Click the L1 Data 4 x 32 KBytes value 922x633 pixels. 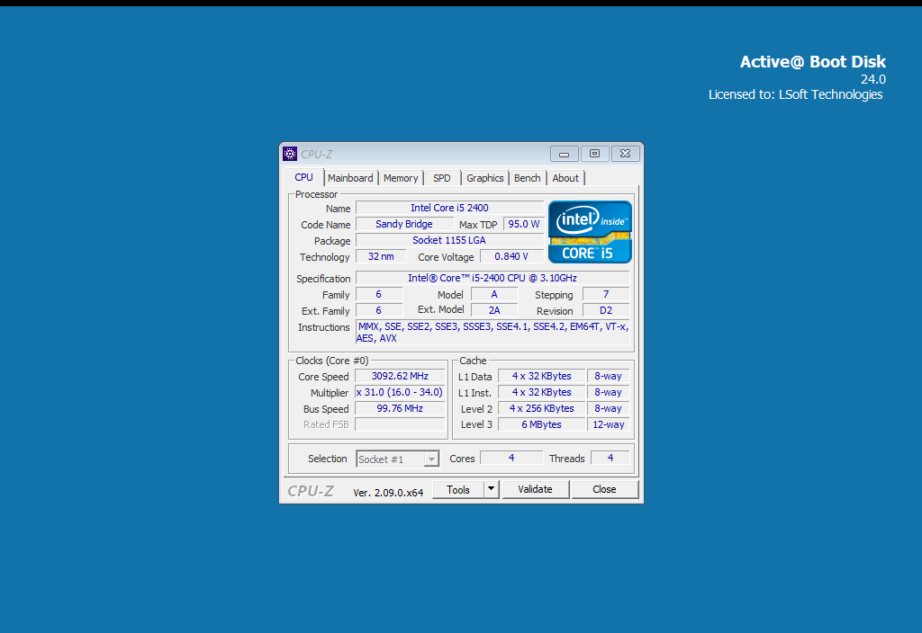[541, 376]
